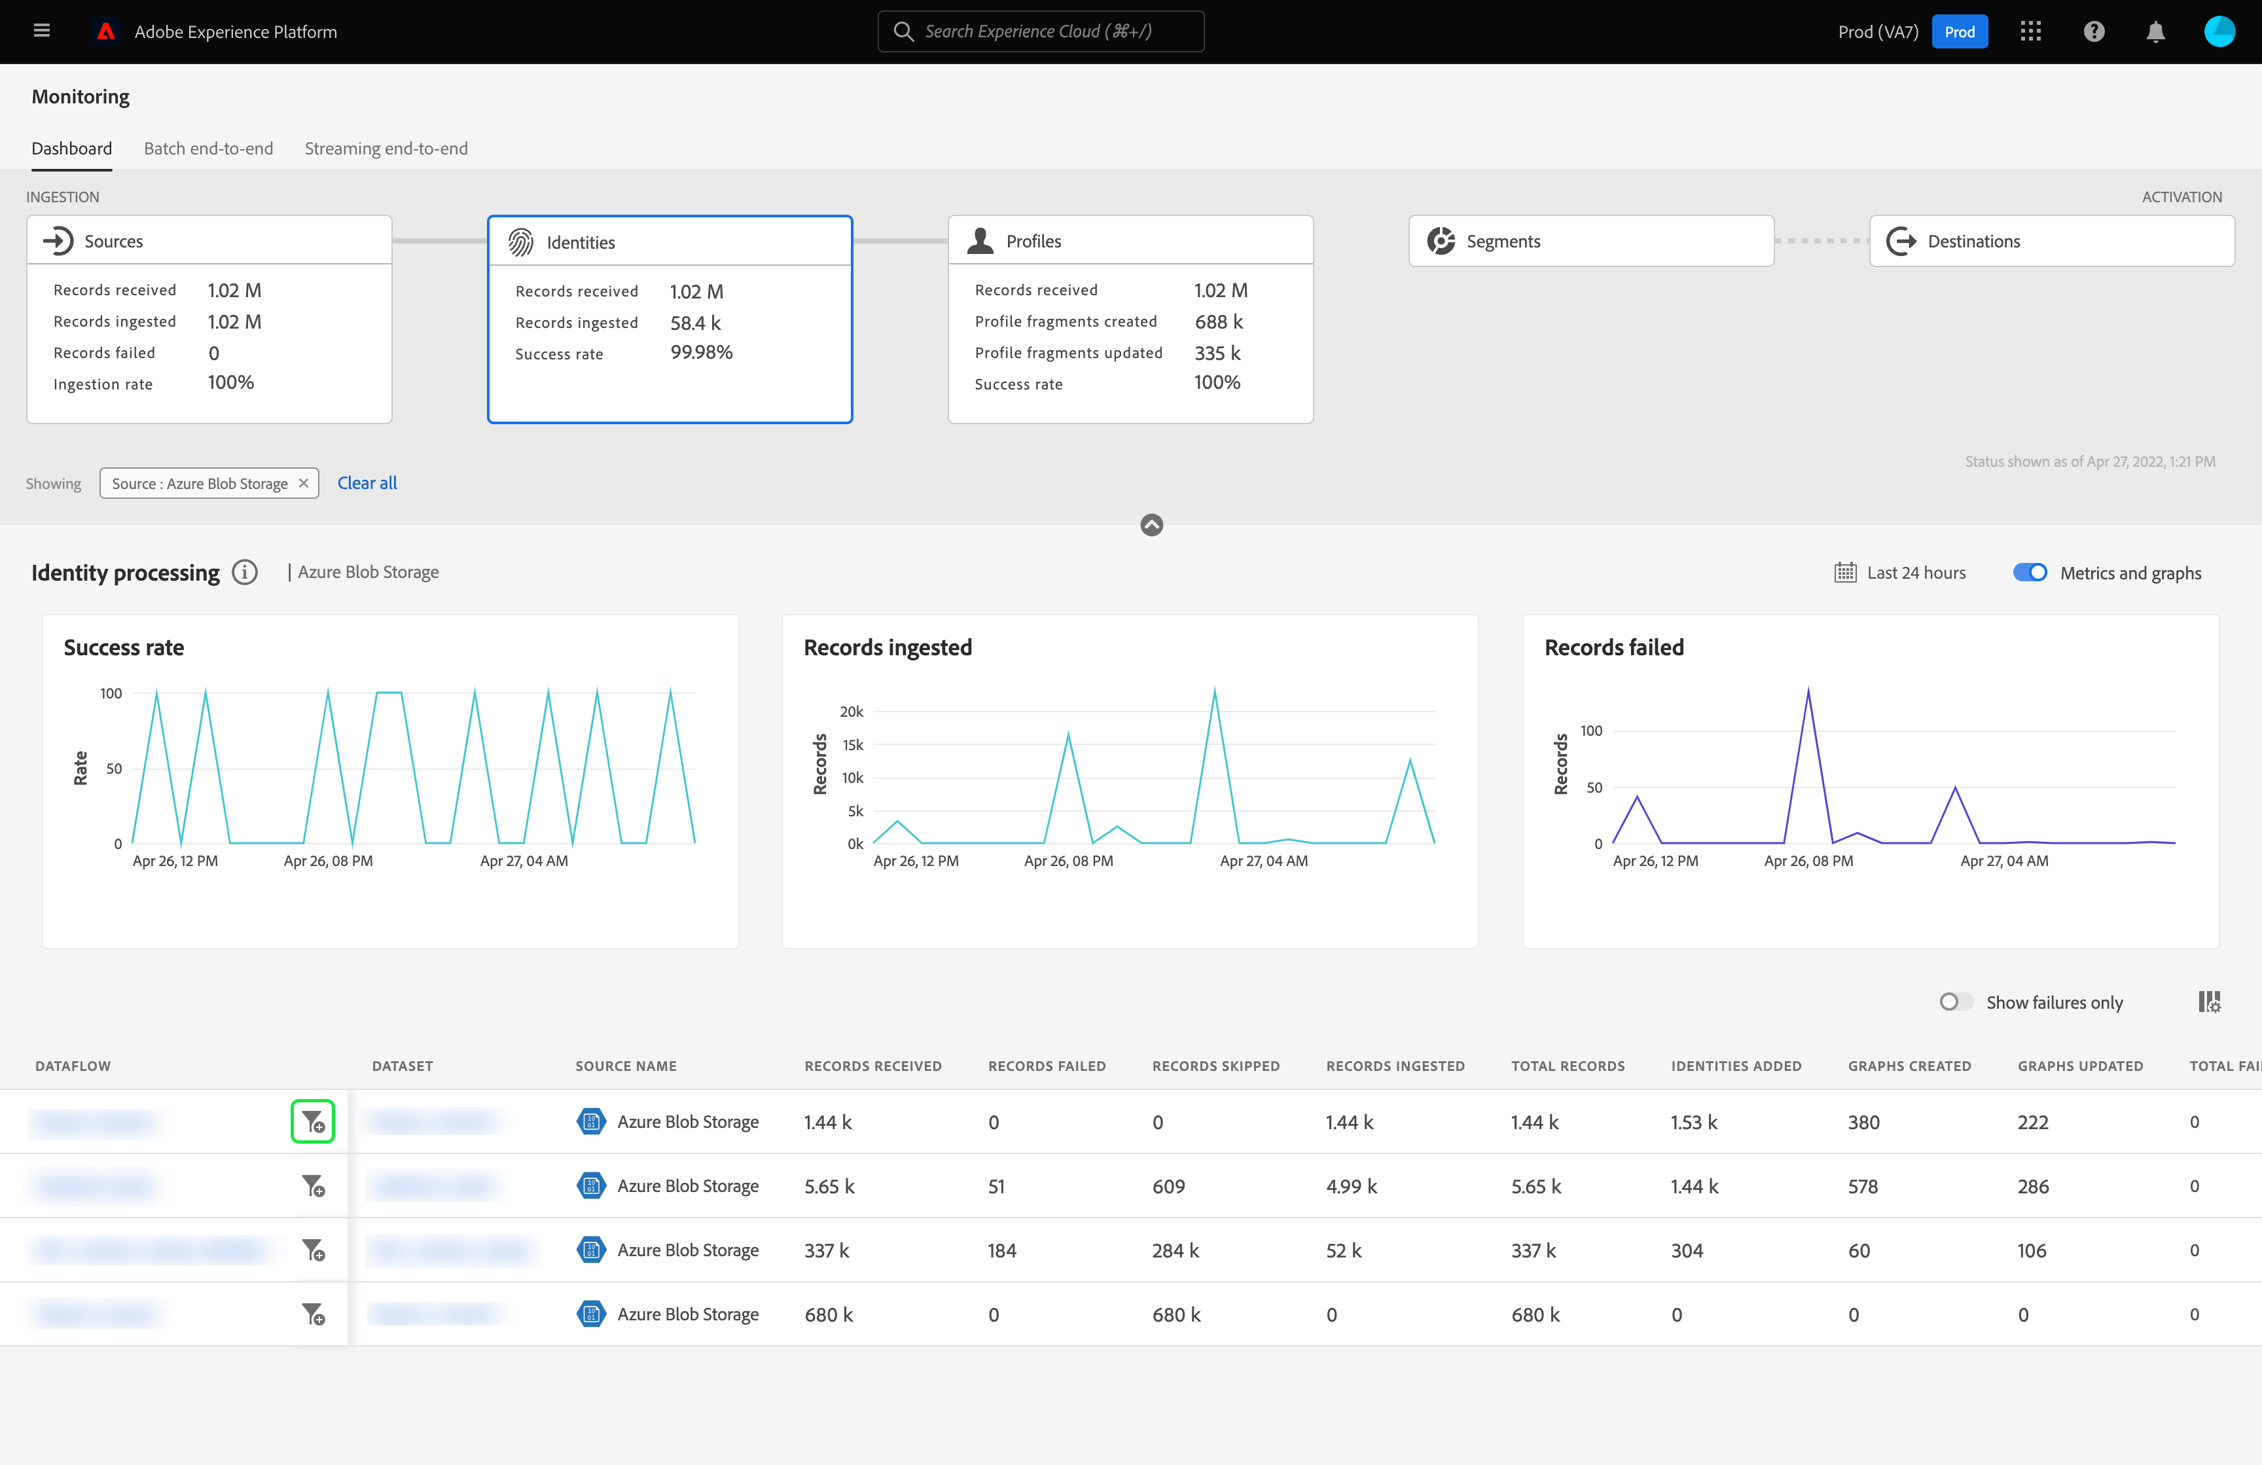Open the Last 24 hours date range picker

pyautogui.click(x=1901, y=572)
